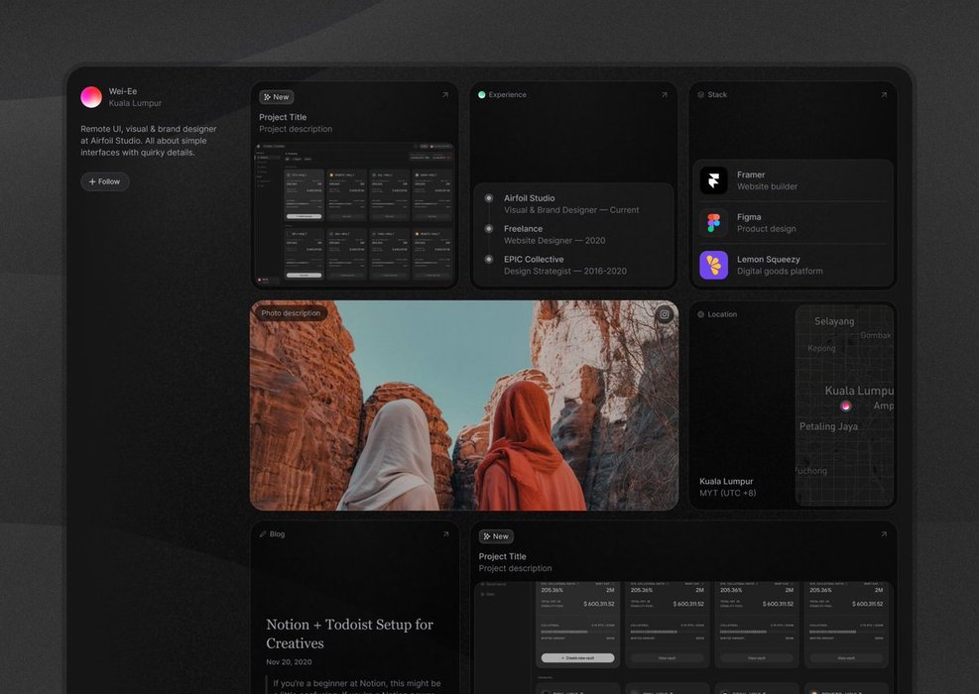
Task: Select the Lemon Squeezy Digital goods platform row
Action: [x=793, y=265]
